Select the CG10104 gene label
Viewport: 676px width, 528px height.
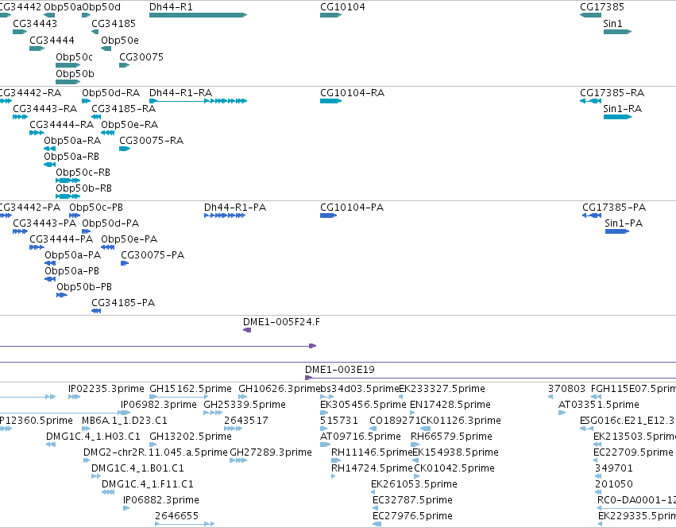(x=342, y=7)
